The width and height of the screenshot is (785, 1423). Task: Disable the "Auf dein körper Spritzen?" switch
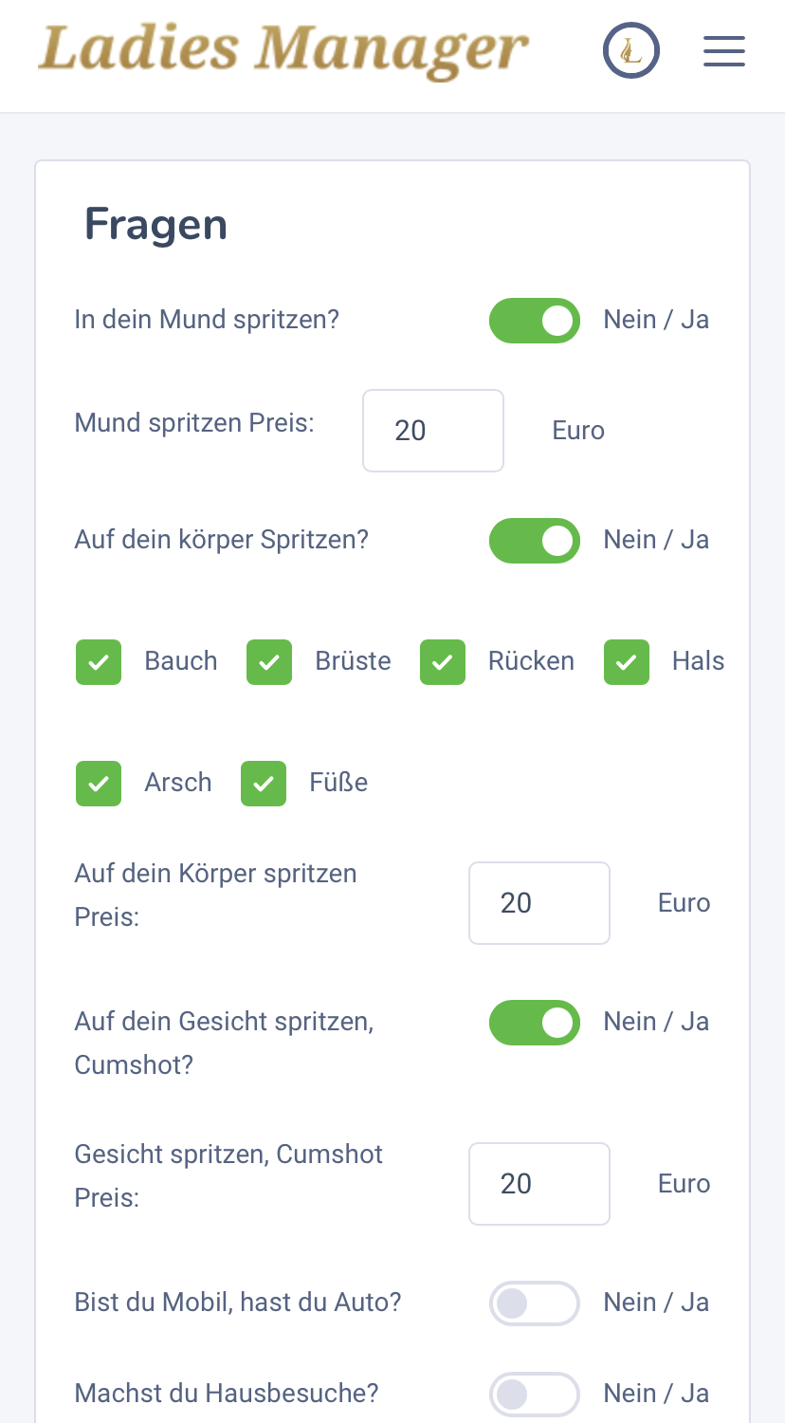click(x=534, y=541)
